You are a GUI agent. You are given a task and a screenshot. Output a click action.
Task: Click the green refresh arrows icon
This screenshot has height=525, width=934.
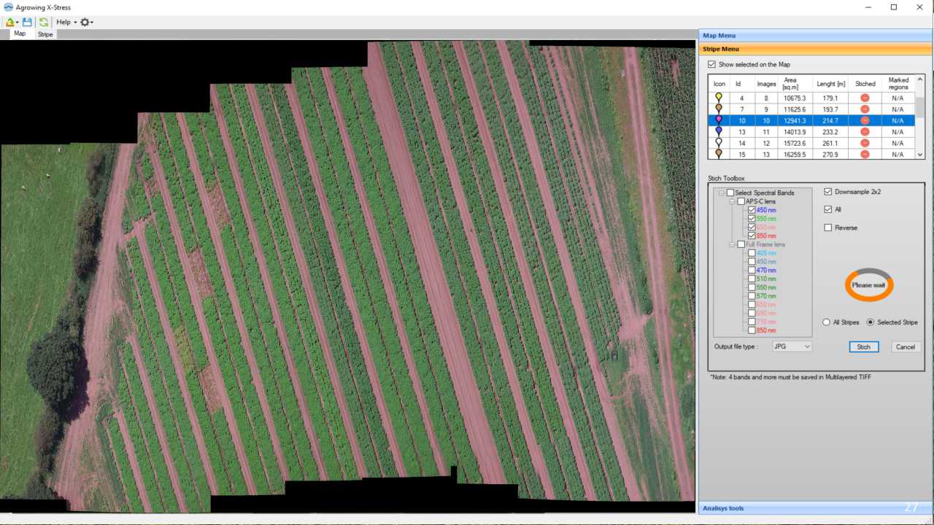(x=44, y=22)
